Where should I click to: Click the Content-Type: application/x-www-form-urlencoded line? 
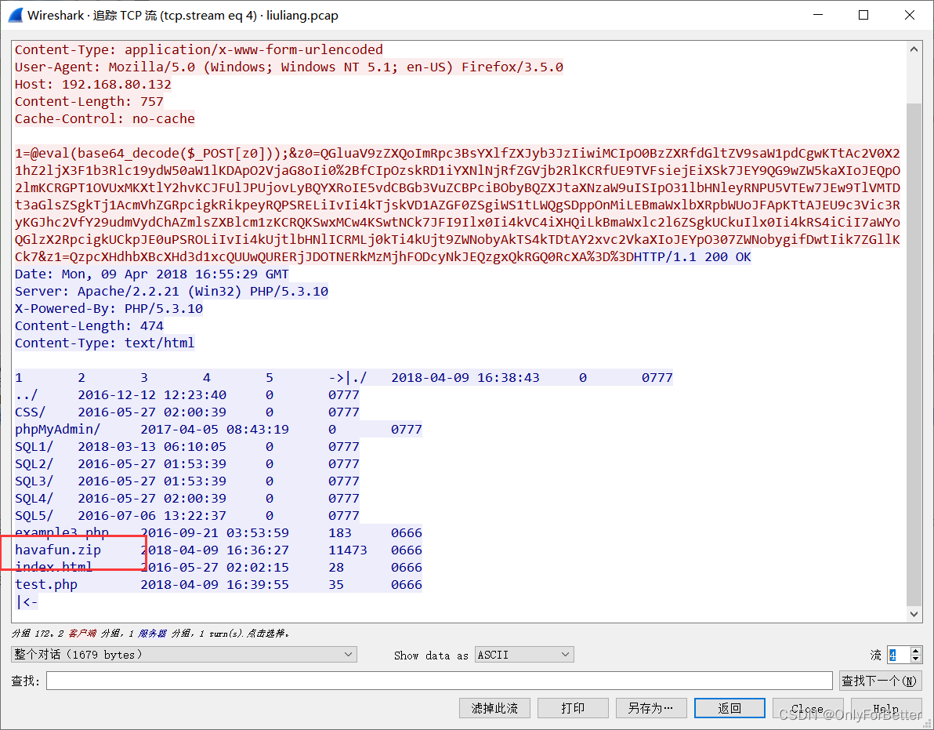(199, 49)
